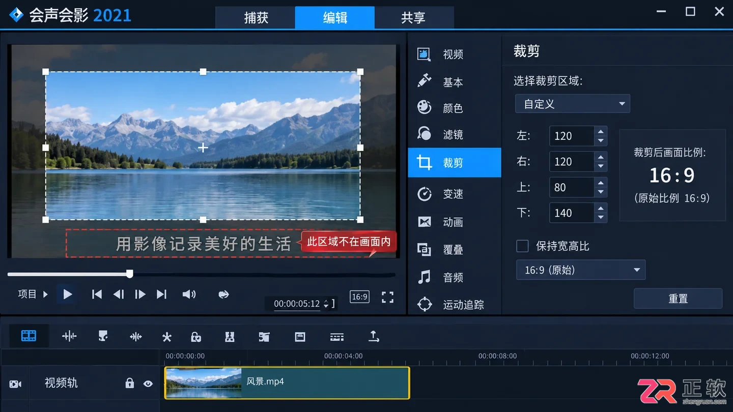Open the 滤镜 section
733x412 pixels.
coord(455,134)
